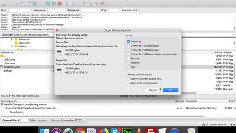Click the remote file list horizontal scrollbar

coord(189,93)
